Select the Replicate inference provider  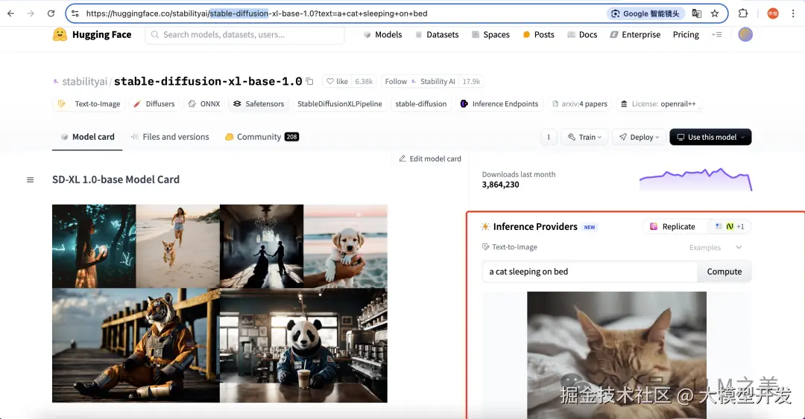pyautogui.click(x=672, y=227)
